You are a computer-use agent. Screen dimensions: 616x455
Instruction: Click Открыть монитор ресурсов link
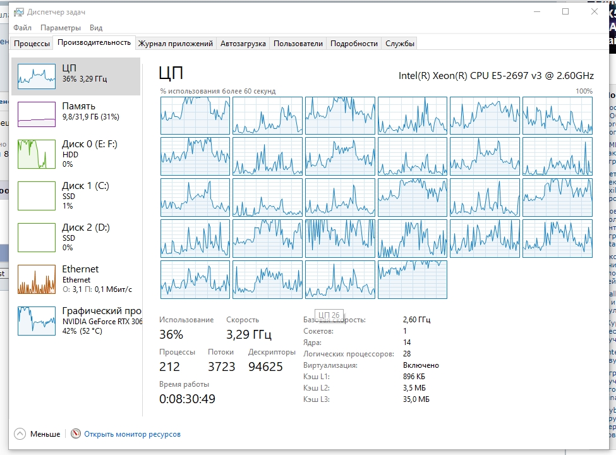click(x=133, y=434)
